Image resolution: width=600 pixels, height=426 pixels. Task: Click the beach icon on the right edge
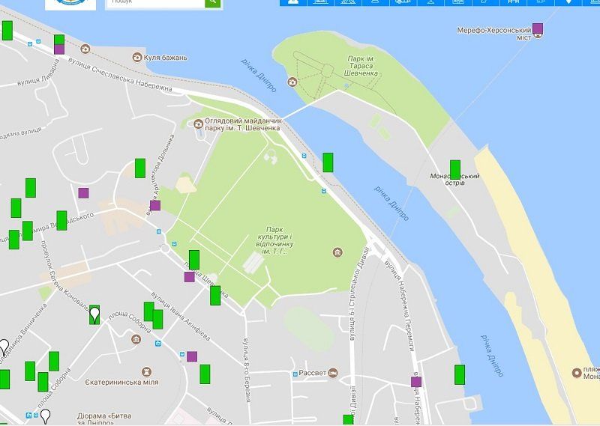click(577, 372)
